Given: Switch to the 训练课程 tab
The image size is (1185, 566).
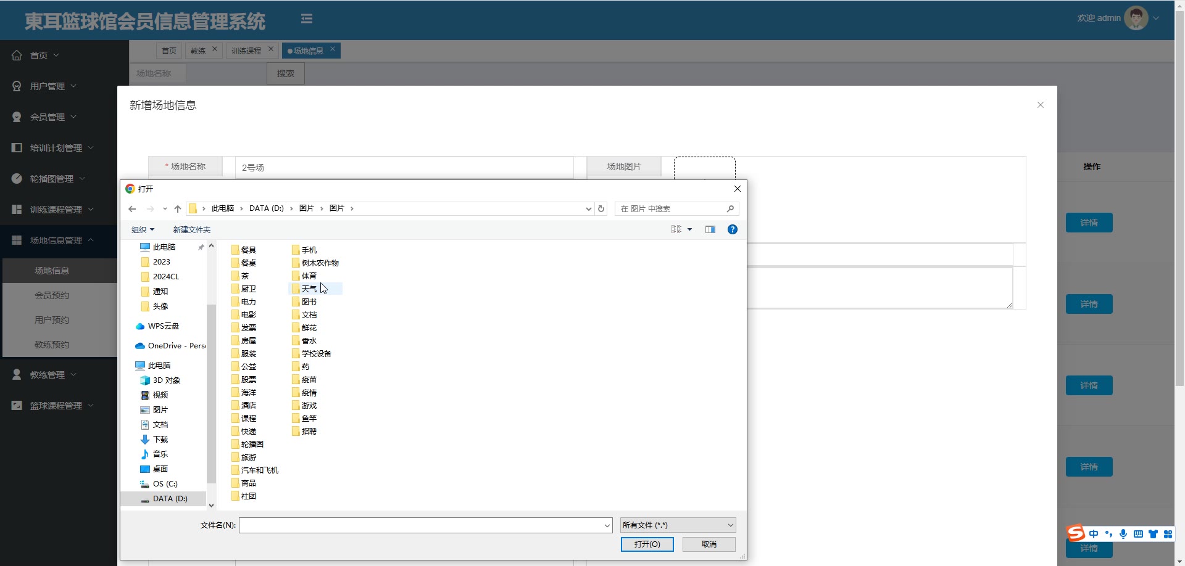Looking at the screenshot, I should pos(246,51).
